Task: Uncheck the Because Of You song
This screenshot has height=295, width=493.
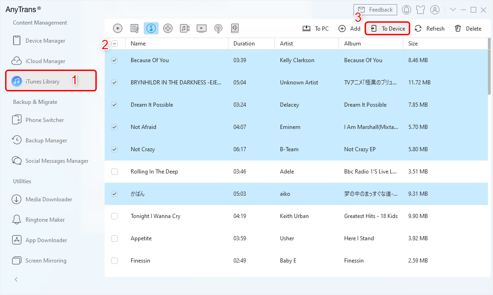Action: 114,60
